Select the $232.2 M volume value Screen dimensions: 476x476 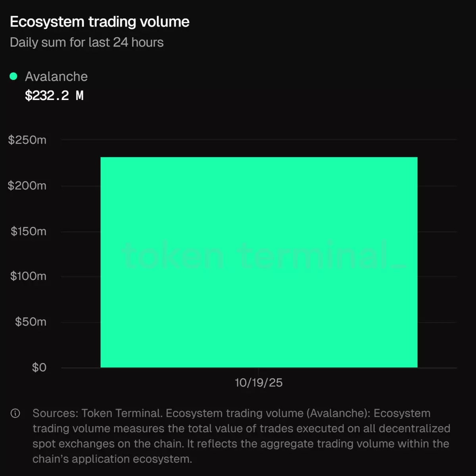coord(54,96)
